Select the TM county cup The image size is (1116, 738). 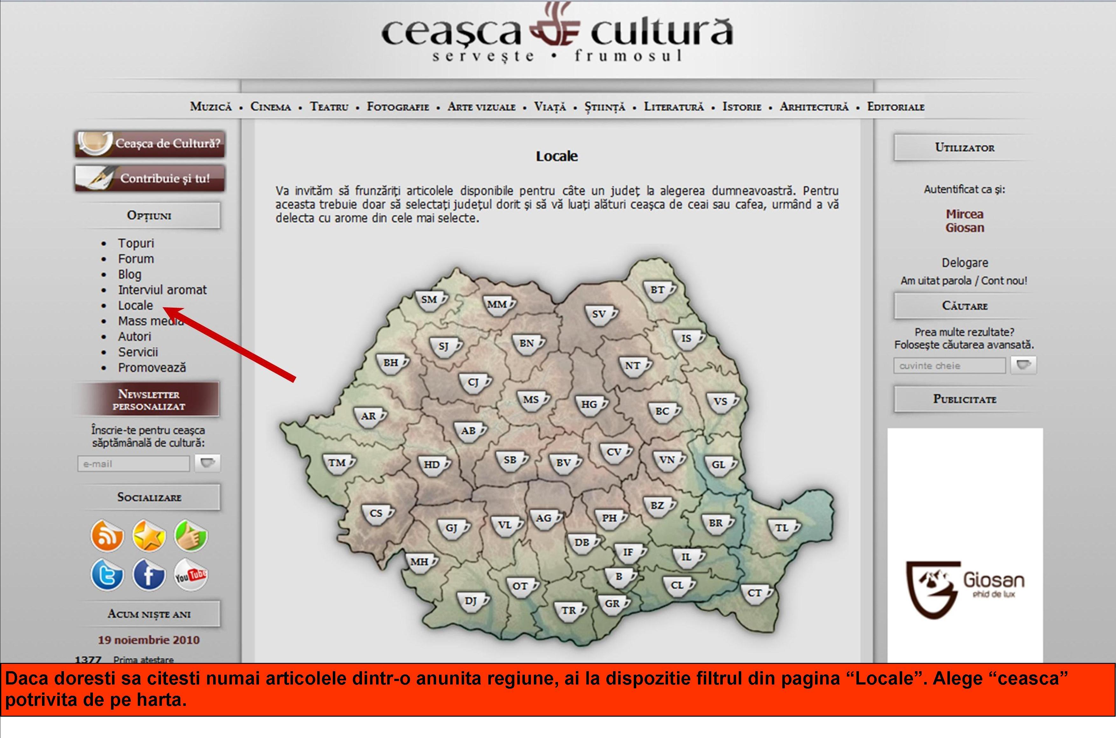[x=339, y=464]
